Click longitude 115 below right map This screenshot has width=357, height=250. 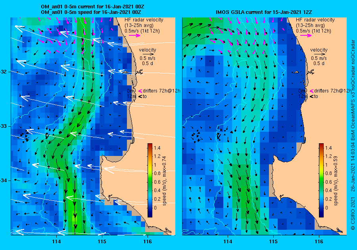pyautogui.click(x=273, y=242)
